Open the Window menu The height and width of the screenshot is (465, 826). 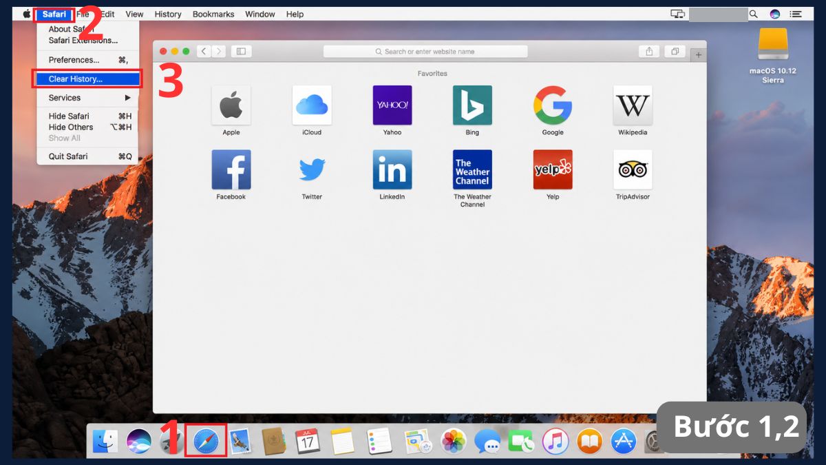point(260,14)
